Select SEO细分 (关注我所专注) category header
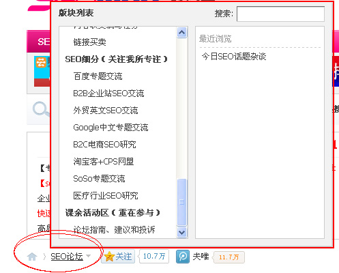 click(116, 59)
